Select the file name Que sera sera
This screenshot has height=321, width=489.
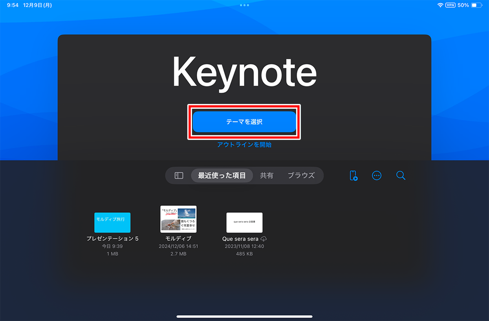click(240, 239)
